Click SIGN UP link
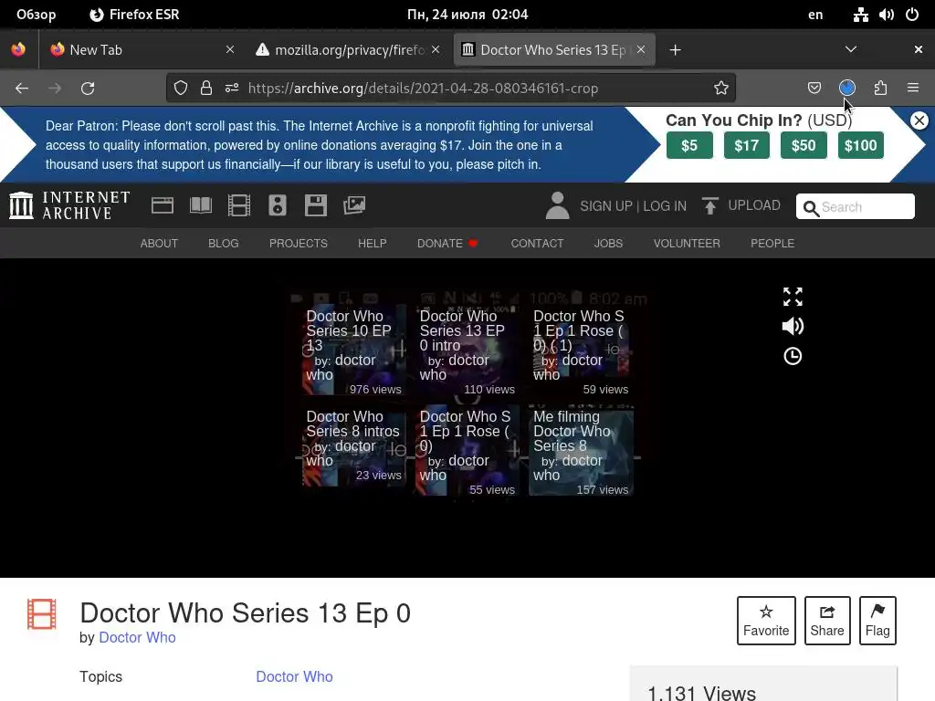The height and width of the screenshot is (701, 935). (x=606, y=206)
